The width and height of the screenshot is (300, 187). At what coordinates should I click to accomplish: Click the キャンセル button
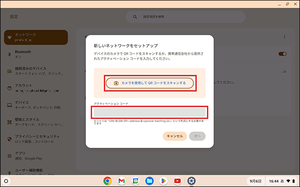pos(175,136)
